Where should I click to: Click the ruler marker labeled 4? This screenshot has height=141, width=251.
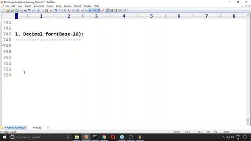(124, 16)
